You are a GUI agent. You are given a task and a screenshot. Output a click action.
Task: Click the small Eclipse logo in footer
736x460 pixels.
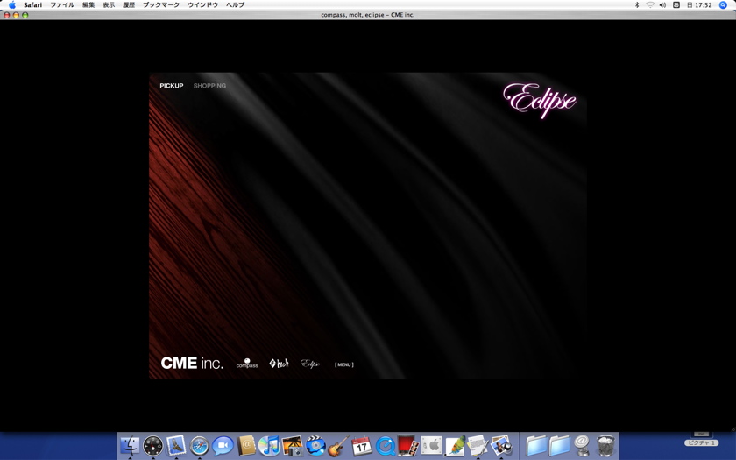point(310,364)
